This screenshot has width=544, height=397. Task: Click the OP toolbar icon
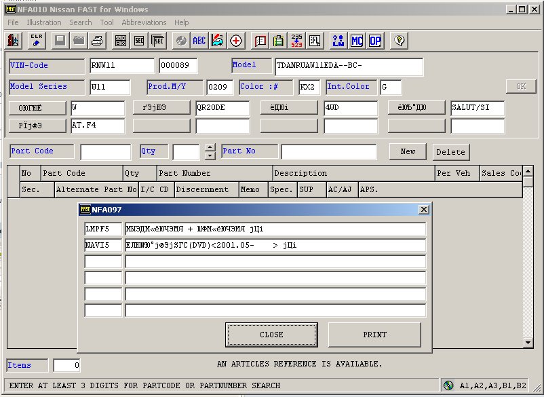(374, 41)
